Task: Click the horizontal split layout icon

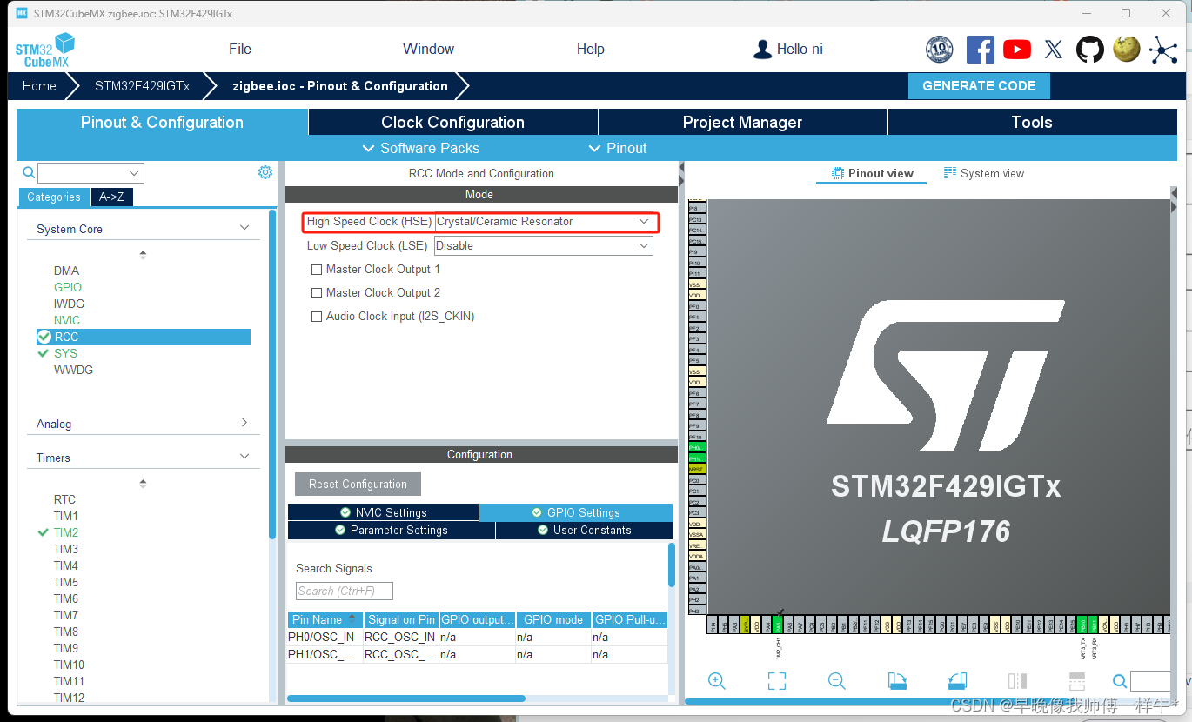Action: click(1077, 681)
